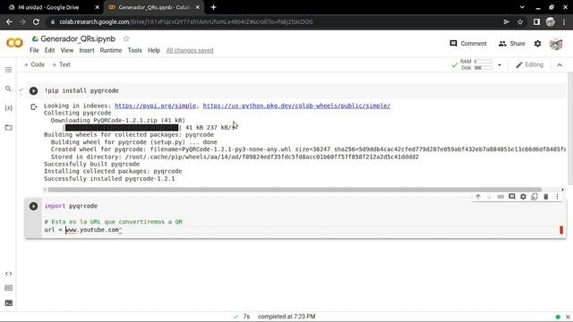
Task: Open more cell actions menu
Action: click(557, 197)
